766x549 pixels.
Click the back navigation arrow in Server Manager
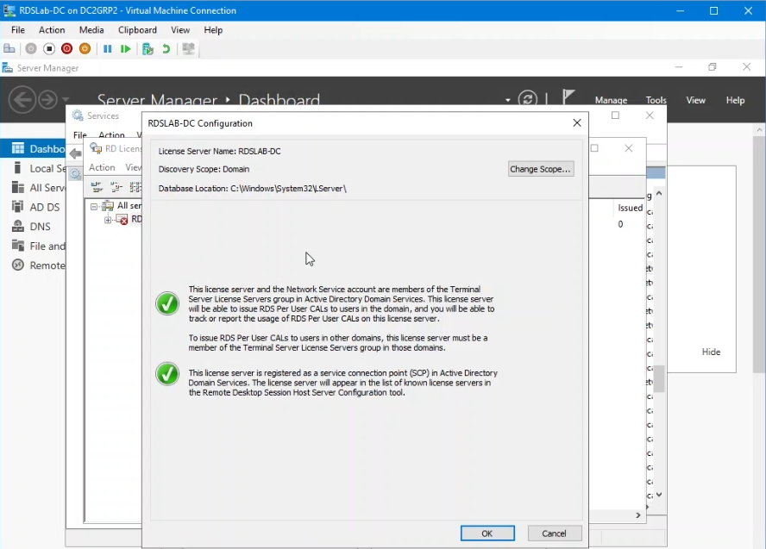[22, 100]
